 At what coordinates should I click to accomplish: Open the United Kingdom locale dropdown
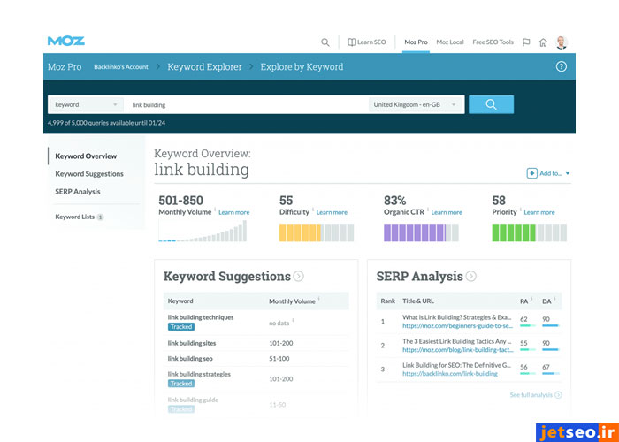(x=416, y=104)
